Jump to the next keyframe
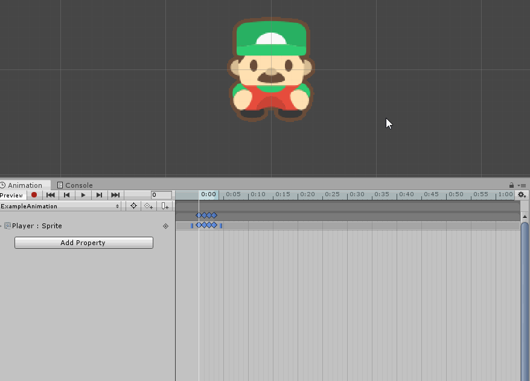The height and width of the screenshot is (381, 530). (x=99, y=195)
